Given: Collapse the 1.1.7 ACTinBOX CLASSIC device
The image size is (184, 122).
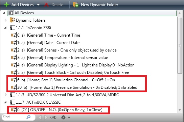Looking at the screenshot, I should tap(5, 102).
